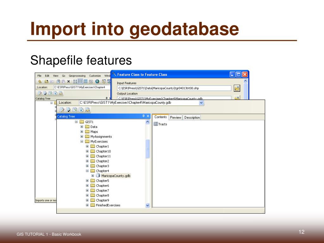The width and height of the screenshot is (324, 243).
Task: Close the front Catalog Tree panel
Action: coord(148,116)
